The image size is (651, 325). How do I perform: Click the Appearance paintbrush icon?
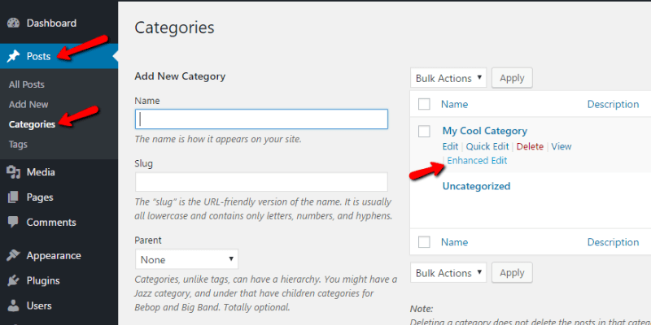pos(13,255)
